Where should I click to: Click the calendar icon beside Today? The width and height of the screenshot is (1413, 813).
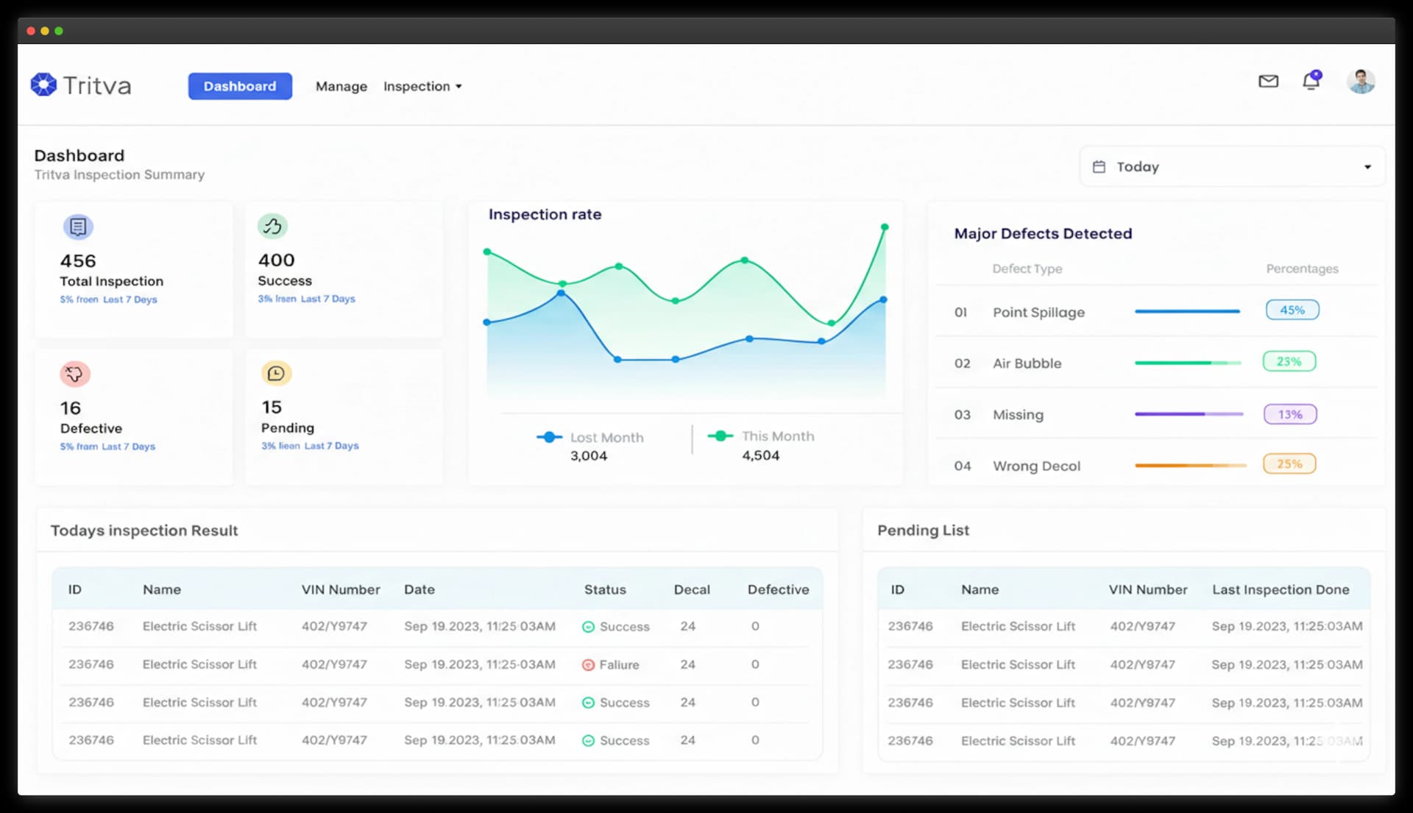click(1099, 166)
